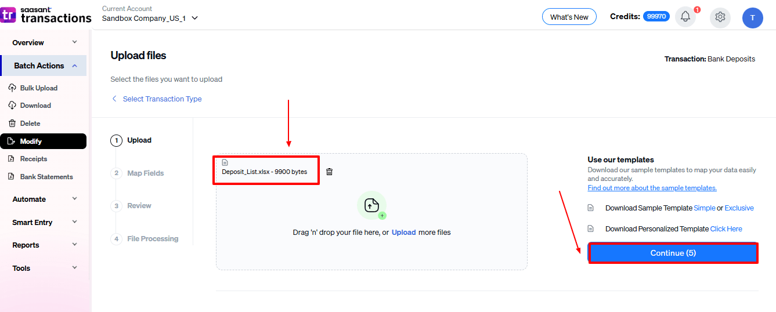776x312 pixels.
Task: Expand the Automate menu section
Action: point(74,199)
